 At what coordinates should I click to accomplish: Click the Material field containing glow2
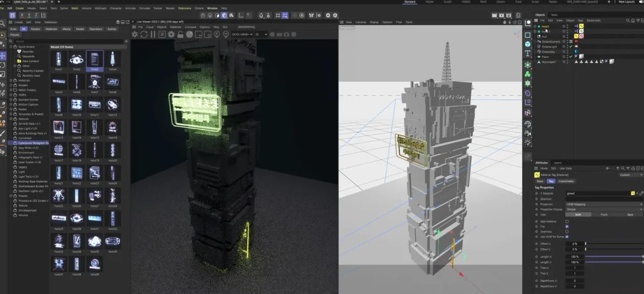point(598,193)
